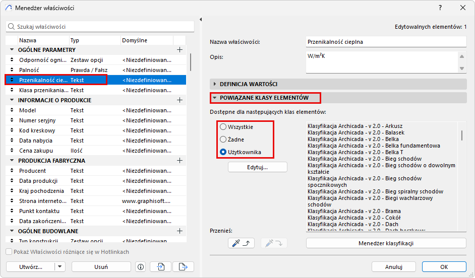This screenshot has width=475, height=278.
Task: Click the search magnifier icon
Action: click(x=11, y=27)
